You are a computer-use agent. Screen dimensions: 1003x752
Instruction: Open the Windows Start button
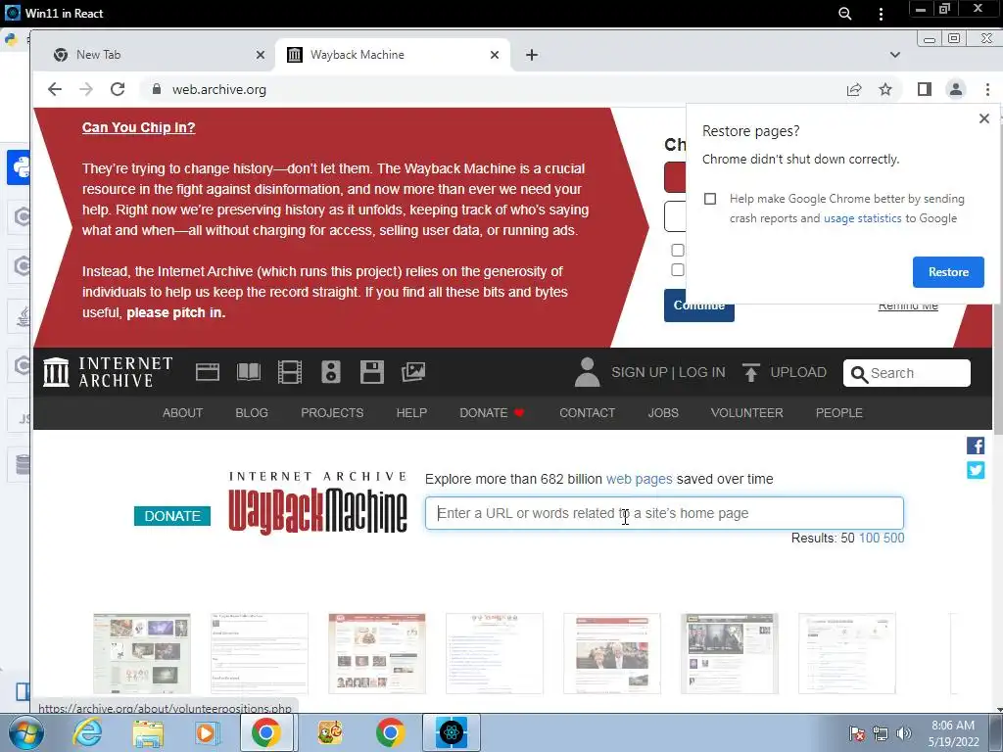click(25, 732)
